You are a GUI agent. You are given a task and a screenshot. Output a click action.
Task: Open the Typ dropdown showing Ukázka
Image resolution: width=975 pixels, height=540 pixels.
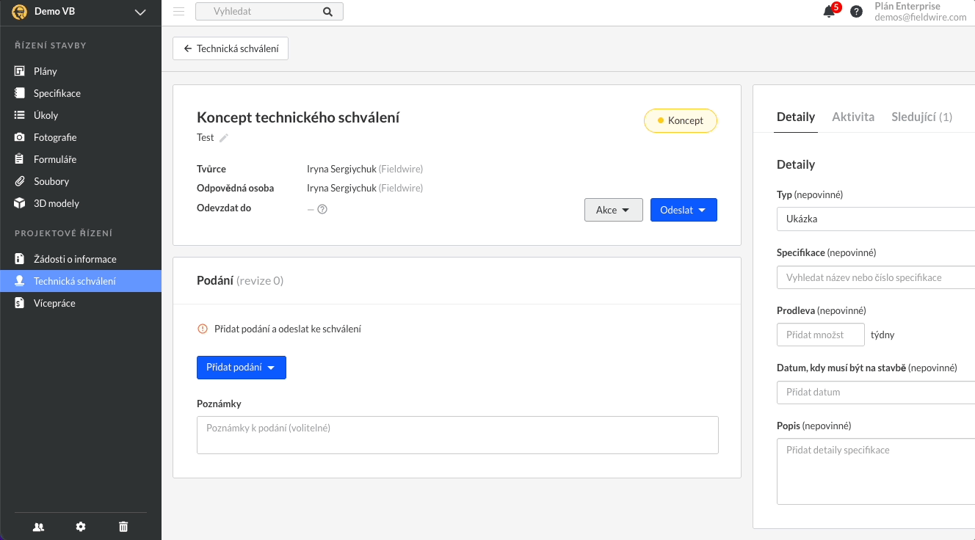tap(876, 219)
